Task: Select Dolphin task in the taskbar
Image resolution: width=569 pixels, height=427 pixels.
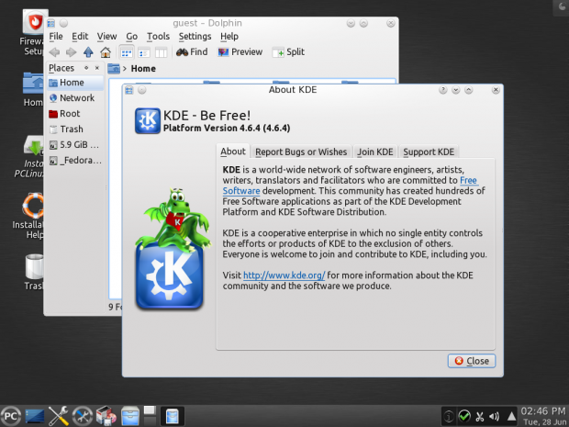Action: coord(173,416)
